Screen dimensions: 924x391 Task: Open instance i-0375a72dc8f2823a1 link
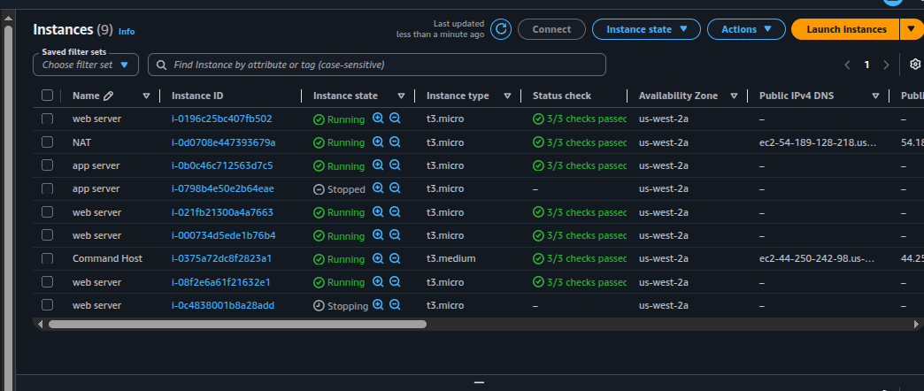click(221, 258)
